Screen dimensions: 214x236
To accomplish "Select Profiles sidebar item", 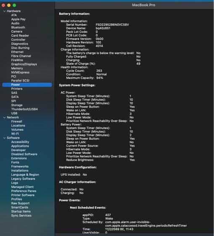I will point(16,199).
